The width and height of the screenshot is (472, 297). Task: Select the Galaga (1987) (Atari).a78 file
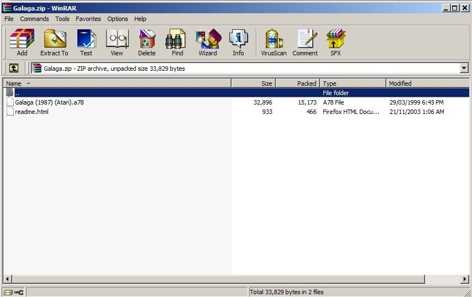49,102
